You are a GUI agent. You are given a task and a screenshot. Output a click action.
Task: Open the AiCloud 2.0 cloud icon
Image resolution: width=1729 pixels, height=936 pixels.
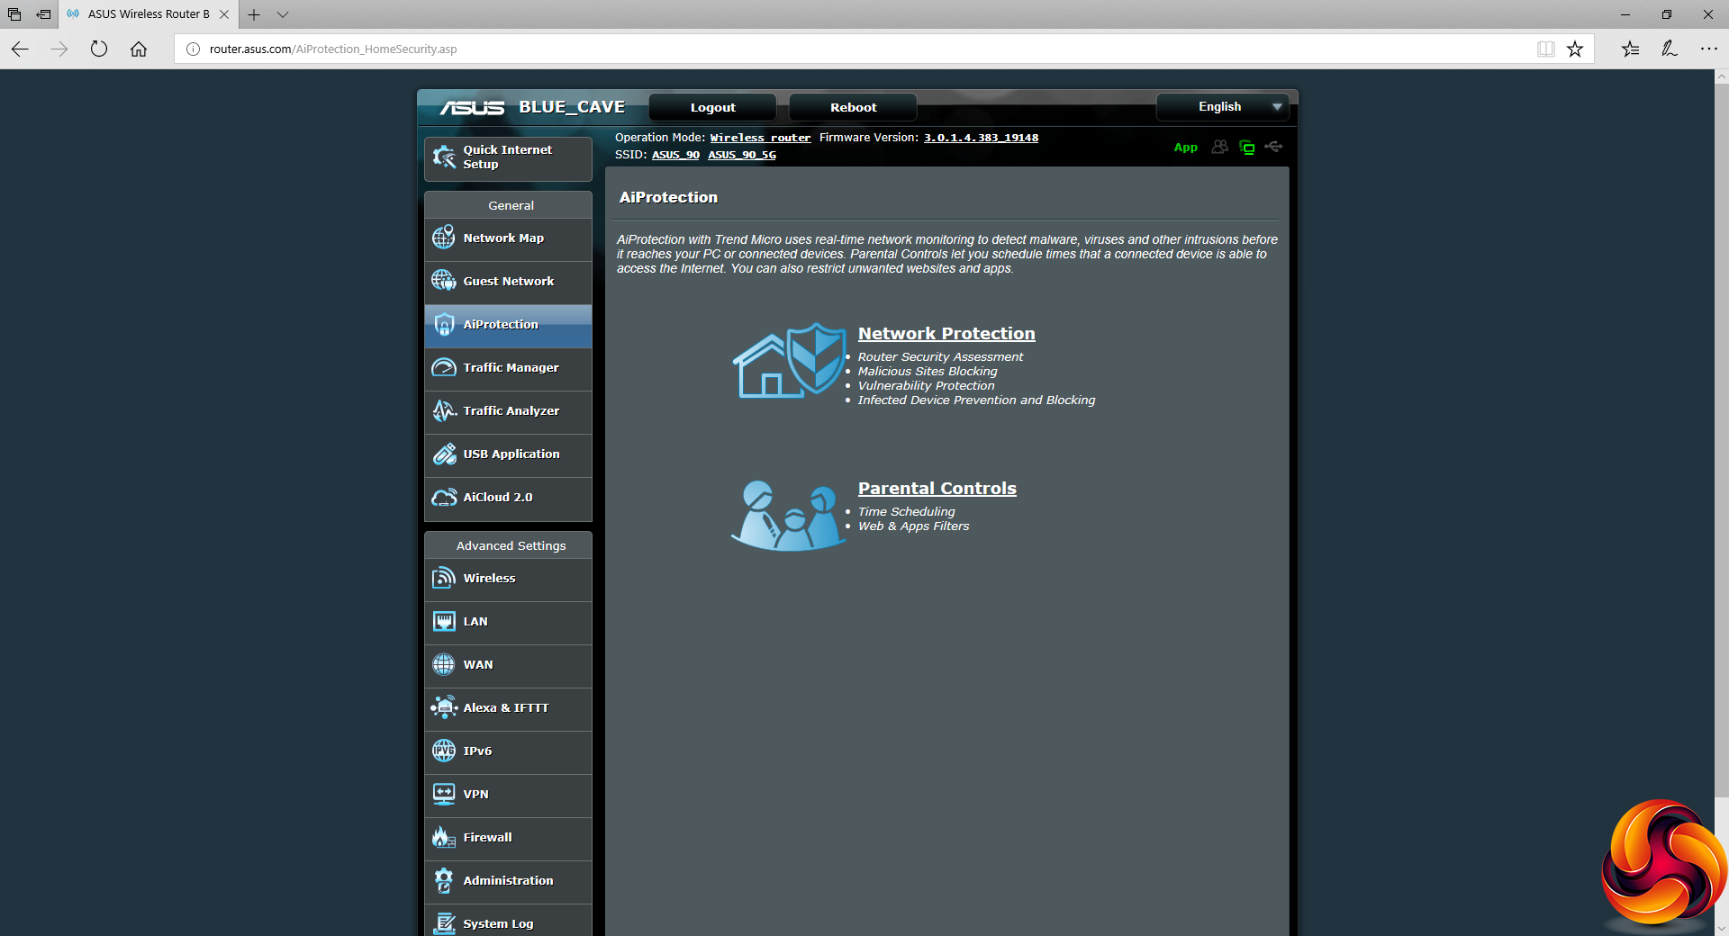tap(444, 497)
